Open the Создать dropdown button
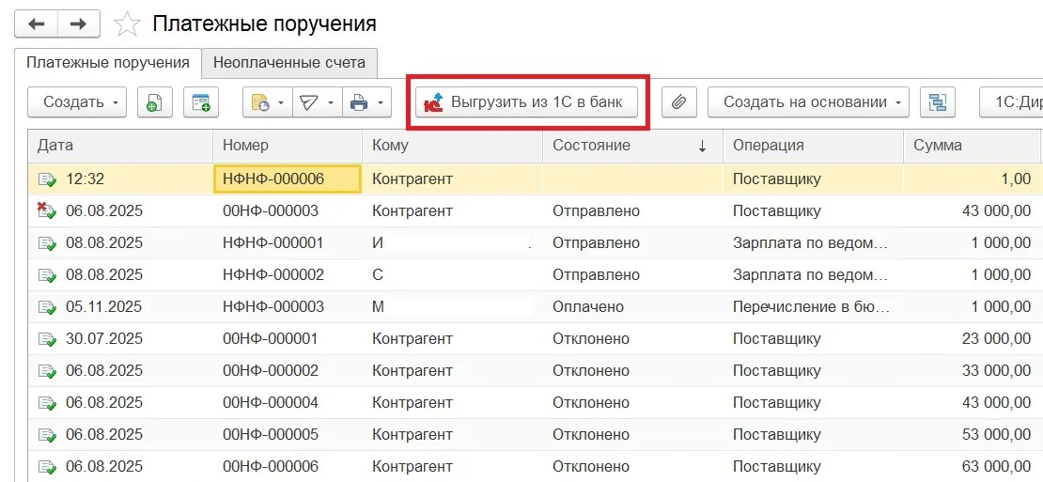The height and width of the screenshot is (482, 1043). (77, 102)
